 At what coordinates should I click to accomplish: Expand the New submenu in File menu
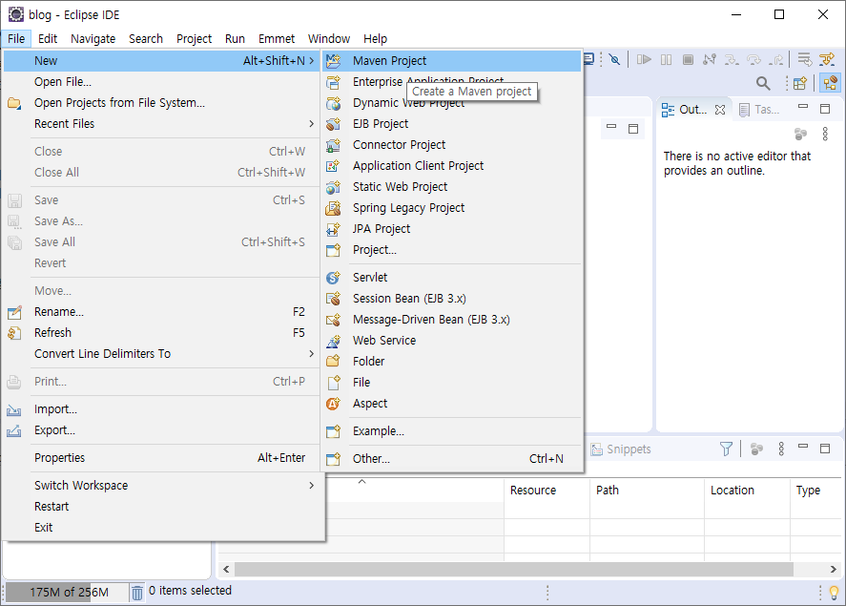162,60
